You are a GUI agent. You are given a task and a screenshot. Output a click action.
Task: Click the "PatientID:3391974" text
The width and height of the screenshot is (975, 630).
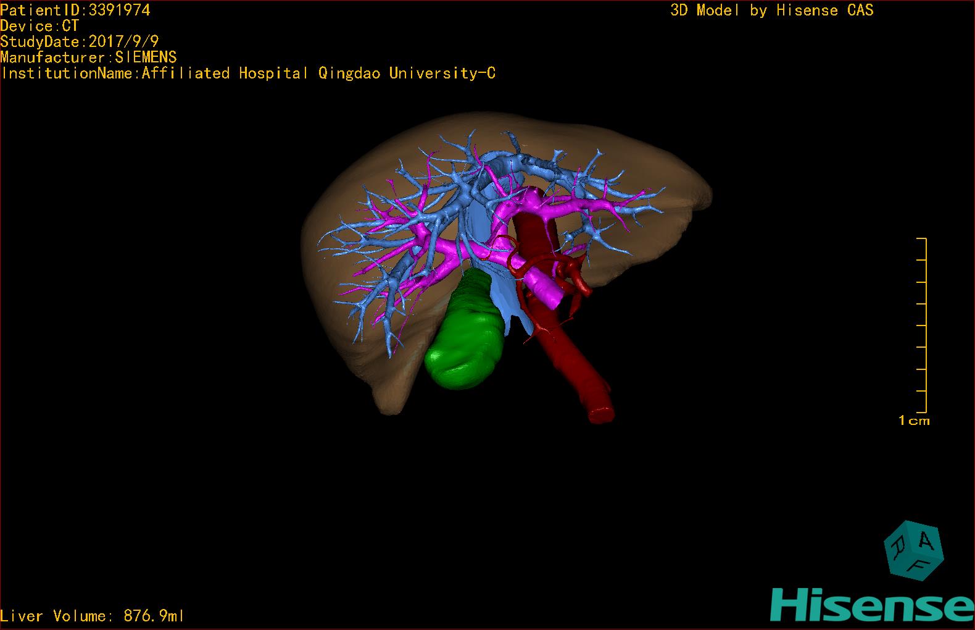[75, 10]
